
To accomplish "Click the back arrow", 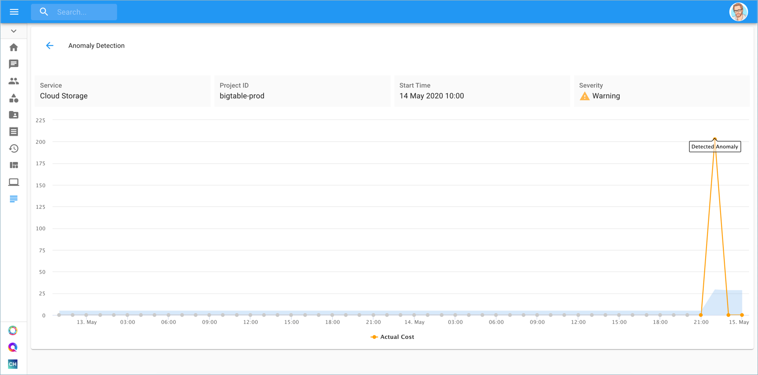I will [x=50, y=45].
